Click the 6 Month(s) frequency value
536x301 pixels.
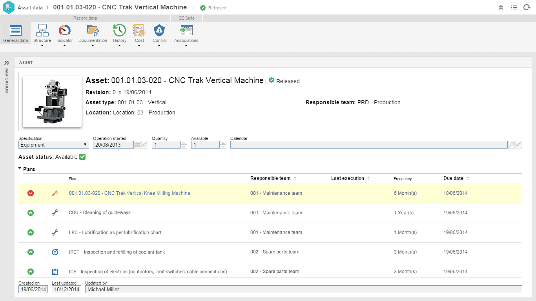pyautogui.click(x=405, y=193)
